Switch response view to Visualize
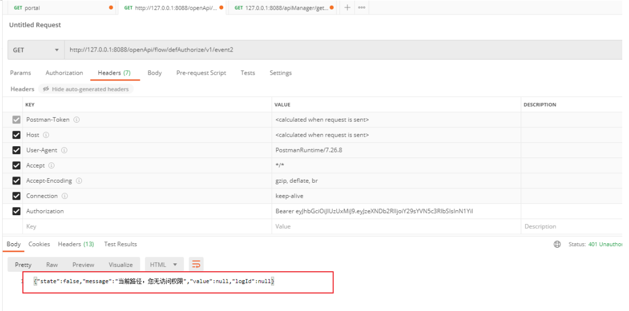The height and width of the screenshot is (311, 629). tap(120, 264)
